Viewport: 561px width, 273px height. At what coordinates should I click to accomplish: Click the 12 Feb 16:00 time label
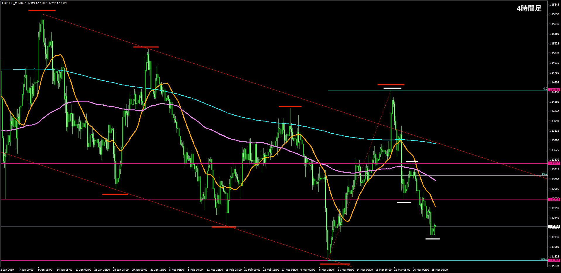[215, 270]
